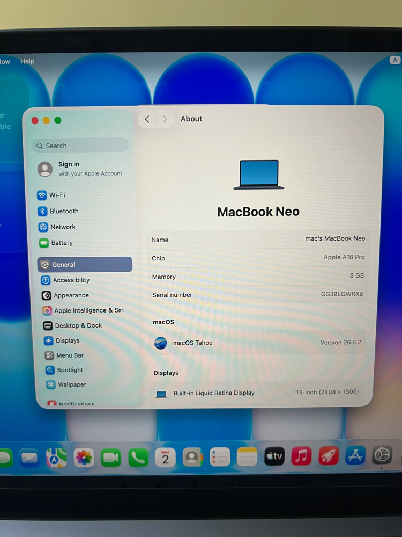Open the Help menu
Viewport: 402px width, 537px height.
(27, 61)
